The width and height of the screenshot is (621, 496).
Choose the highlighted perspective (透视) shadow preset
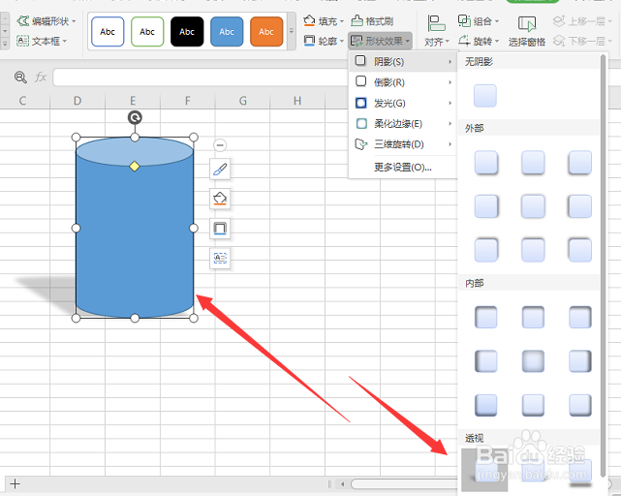[484, 470]
